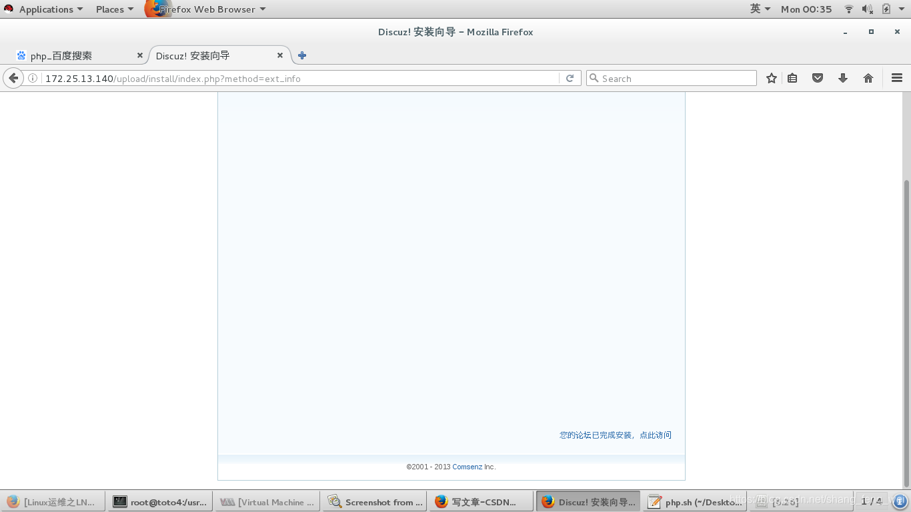Maximize the Firefox window

point(871,32)
